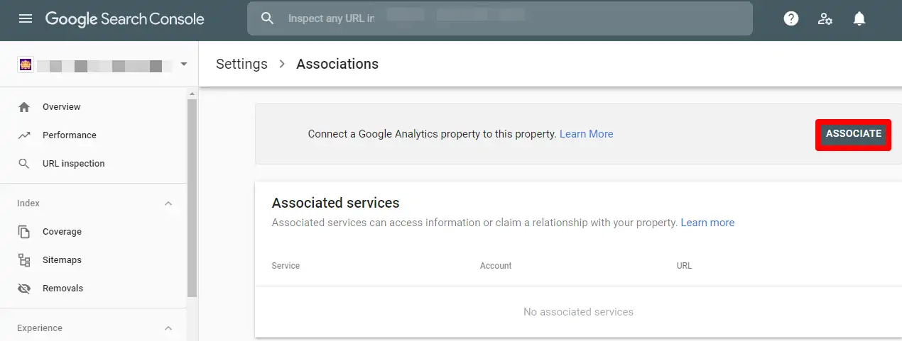This screenshot has width=902, height=341.
Task: Open URL inspection in the sidebar
Action: pyautogui.click(x=73, y=164)
